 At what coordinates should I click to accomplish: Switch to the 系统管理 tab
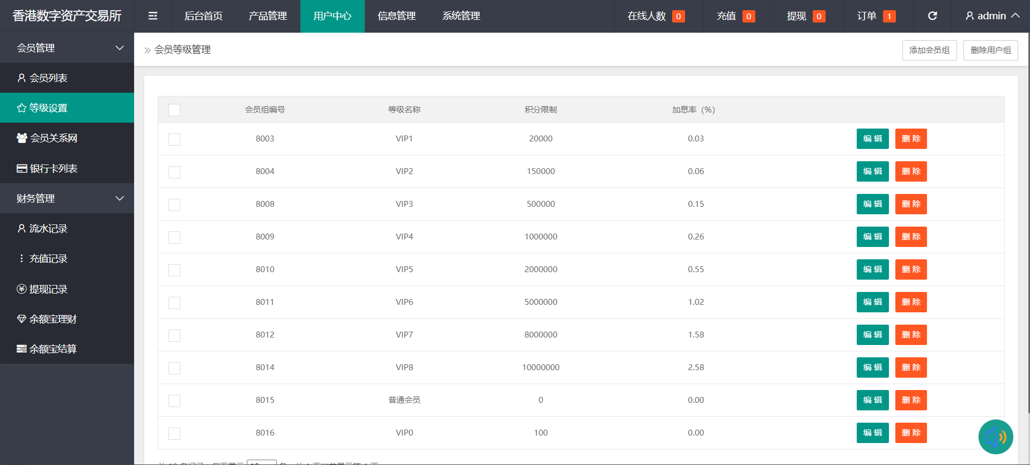point(461,16)
